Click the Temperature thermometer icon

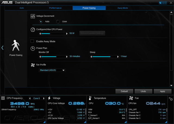[90, 98]
